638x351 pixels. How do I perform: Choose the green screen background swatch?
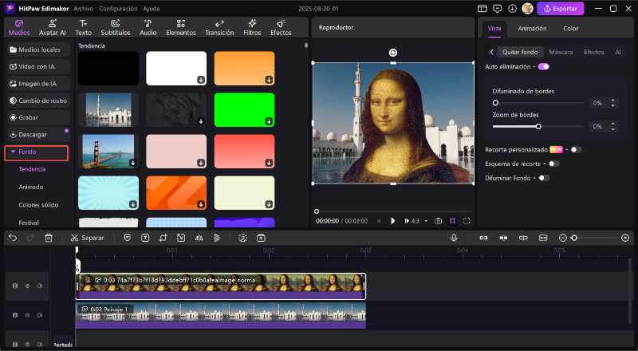pos(244,109)
